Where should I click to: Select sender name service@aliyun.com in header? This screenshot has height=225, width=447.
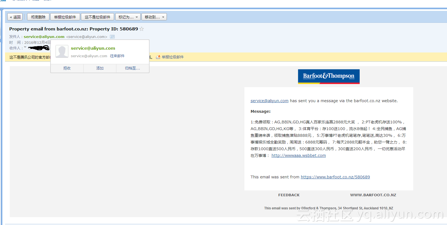pos(44,37)
